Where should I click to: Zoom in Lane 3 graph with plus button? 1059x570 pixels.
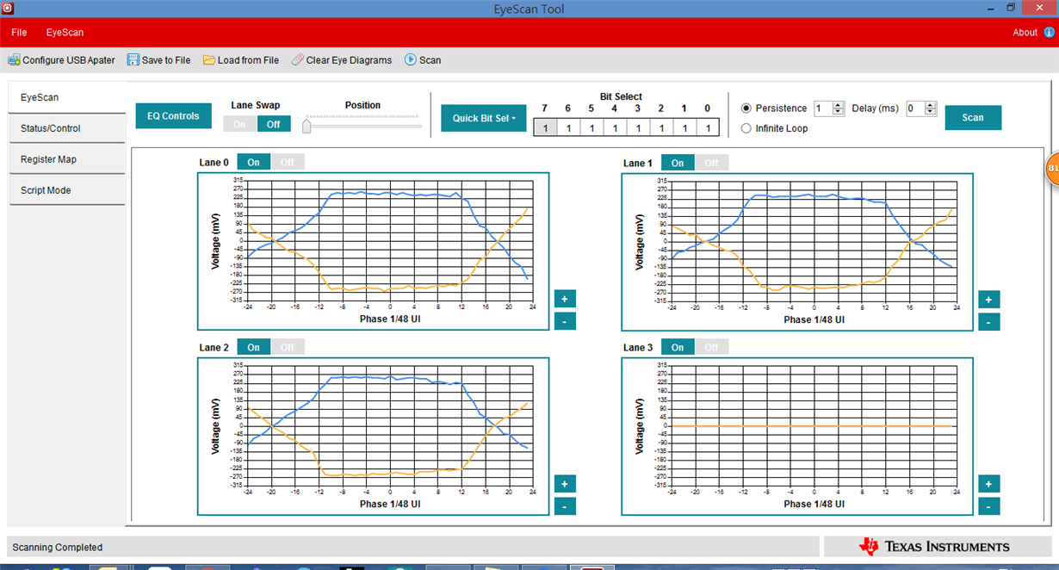988,484
